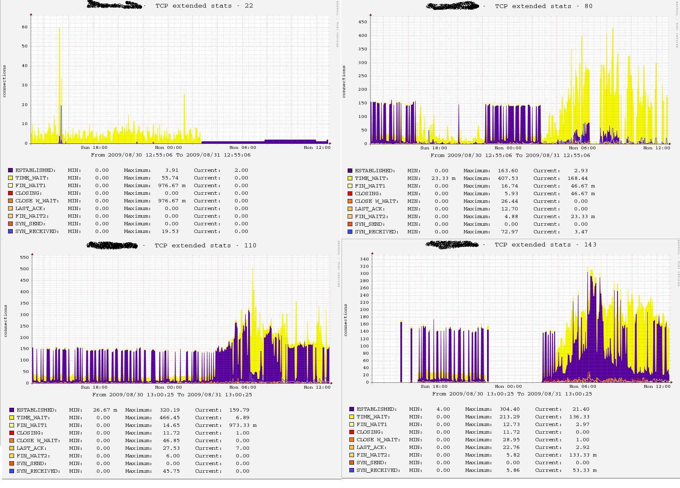Click the SYN_RECEIVED blue swatch in port 80 legend

tap(350, 232)
